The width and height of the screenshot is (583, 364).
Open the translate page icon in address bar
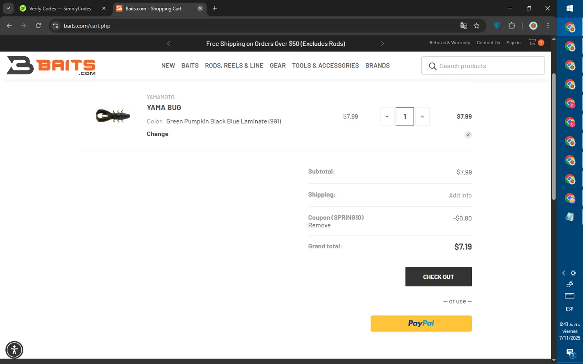[464, 26]
